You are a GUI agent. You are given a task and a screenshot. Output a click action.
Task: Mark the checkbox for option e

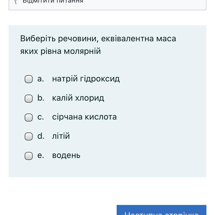[29, 156]
